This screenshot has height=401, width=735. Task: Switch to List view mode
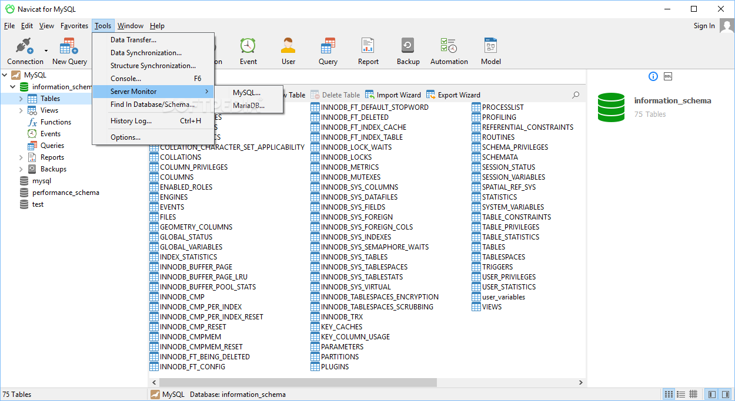(x=669, y=395)
